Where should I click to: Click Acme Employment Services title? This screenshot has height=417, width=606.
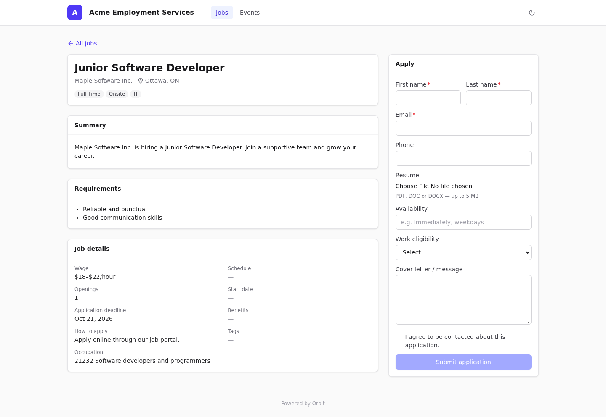pos(141,13)
